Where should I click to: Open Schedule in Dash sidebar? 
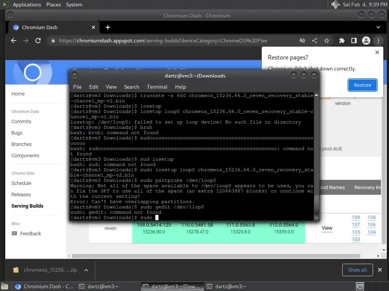click(21, 183)
